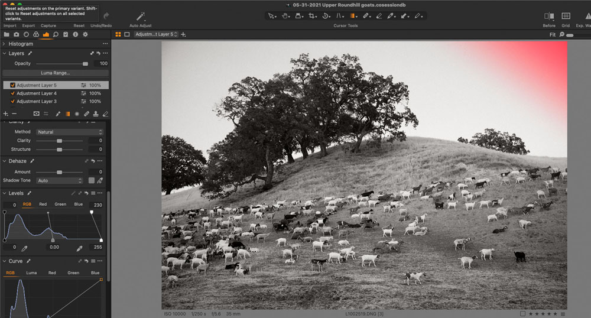
Task: Delete layer with minus icon
Action: click(x=14, y=114)
